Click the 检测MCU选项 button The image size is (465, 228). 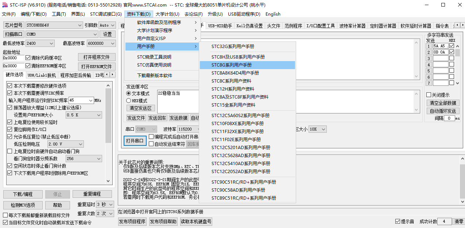coord(23,205)
